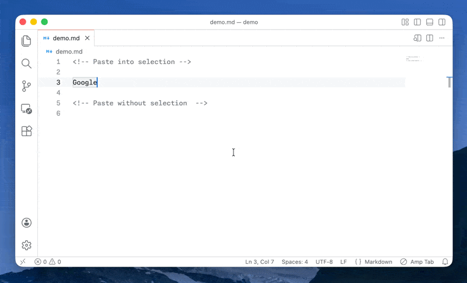Image resolution: width=467 pixels, height=283 pixels.
Task: Click Ln 3, Col 7 to go to line
Action: (259, 261)
